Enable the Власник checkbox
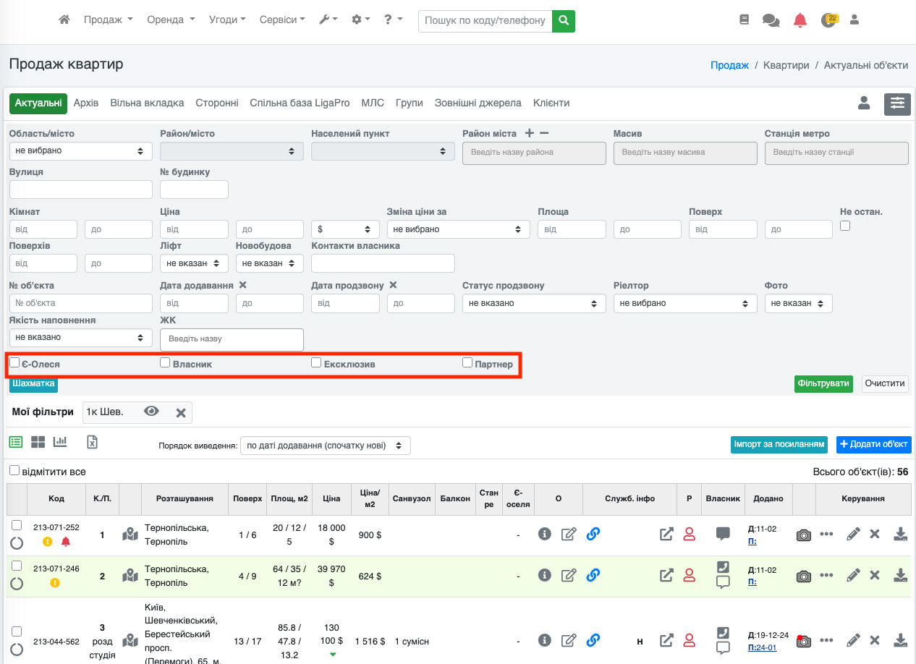The image size is (916, 664). [165, 363]
